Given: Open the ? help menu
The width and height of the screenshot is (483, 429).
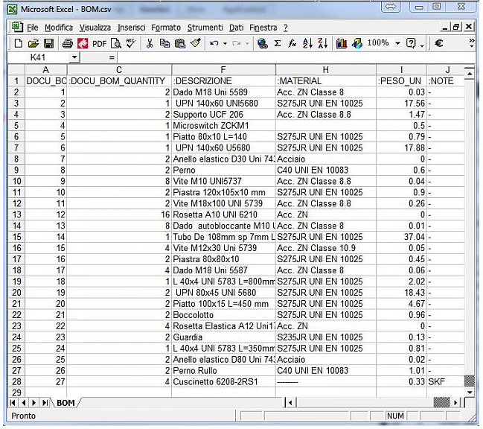Looking at the screenshot, I should pos(286,28).
